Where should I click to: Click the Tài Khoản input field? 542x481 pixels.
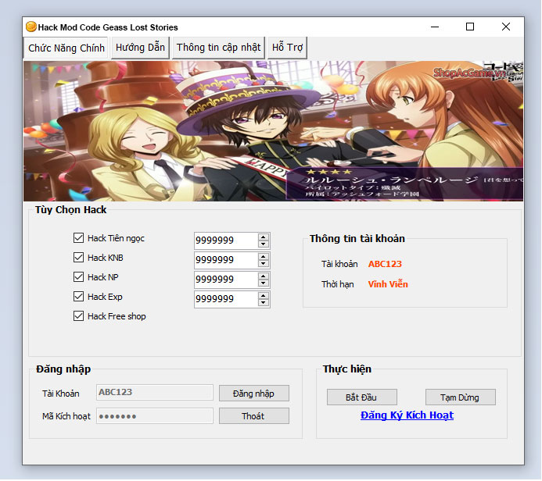point(155,393)
